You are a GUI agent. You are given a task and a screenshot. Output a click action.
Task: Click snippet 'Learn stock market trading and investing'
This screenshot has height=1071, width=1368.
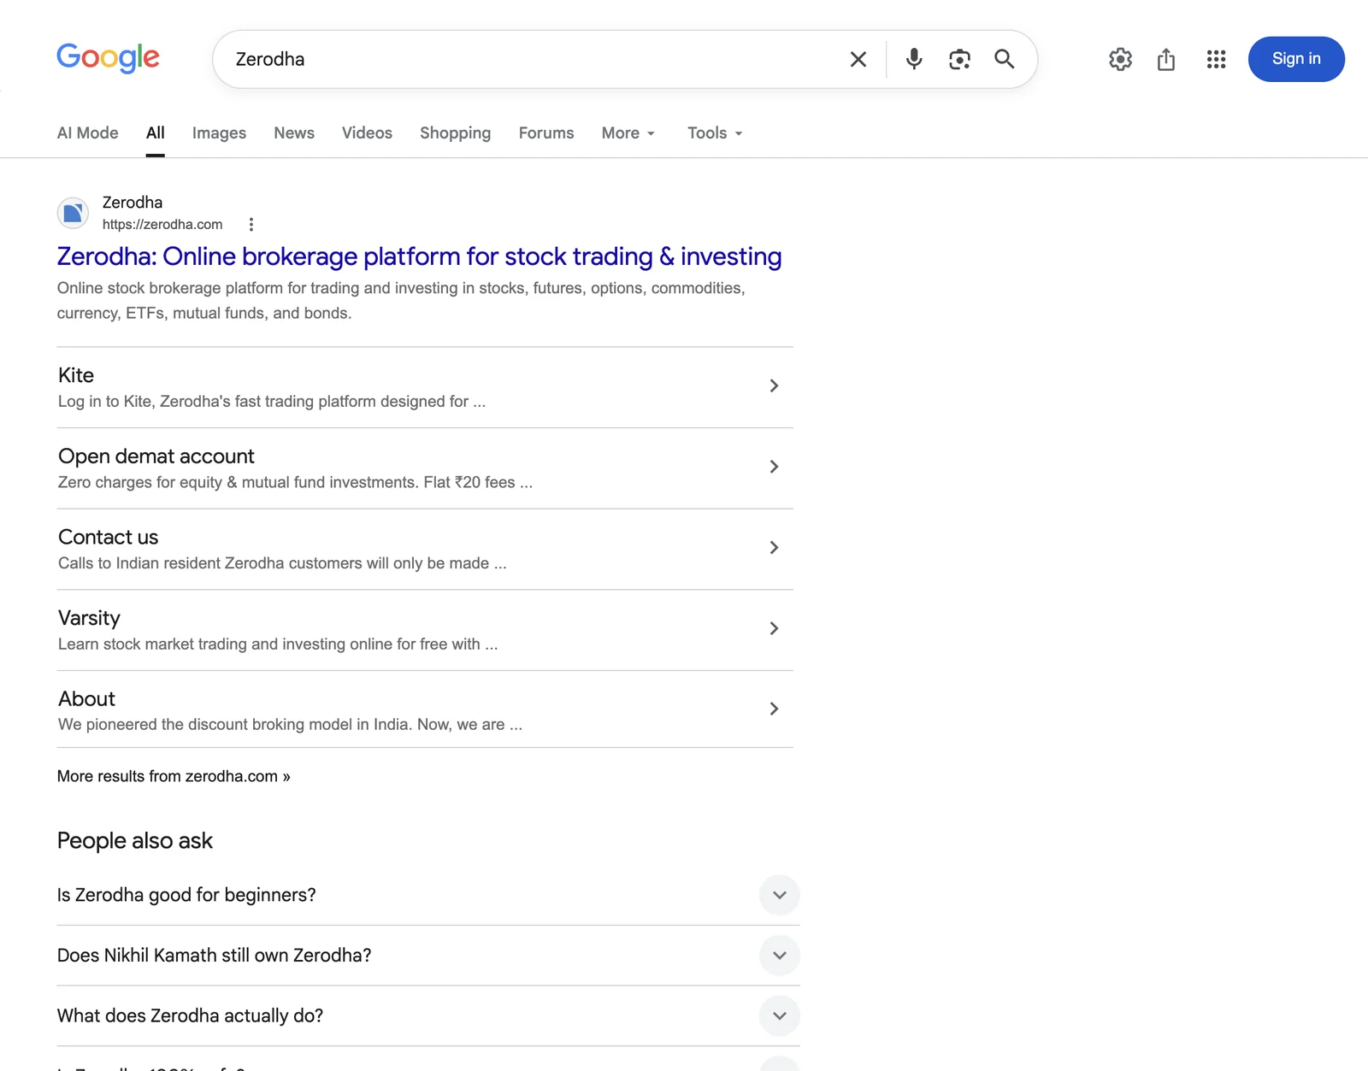point(278,644)
